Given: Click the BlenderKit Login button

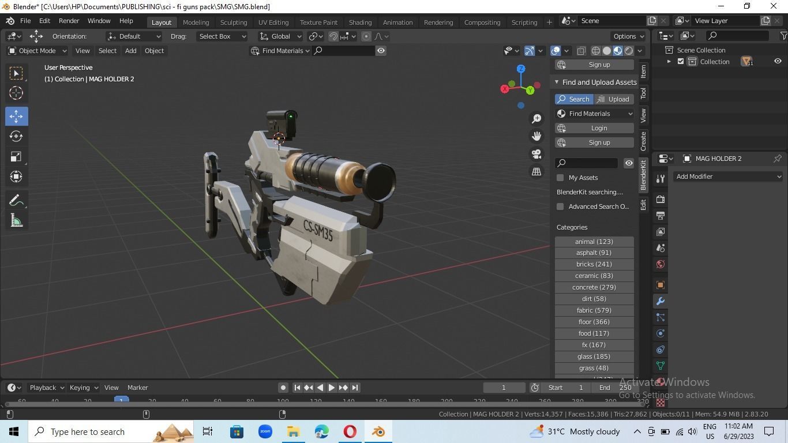Looking at the screenshot, I should (x=595, y=128).
